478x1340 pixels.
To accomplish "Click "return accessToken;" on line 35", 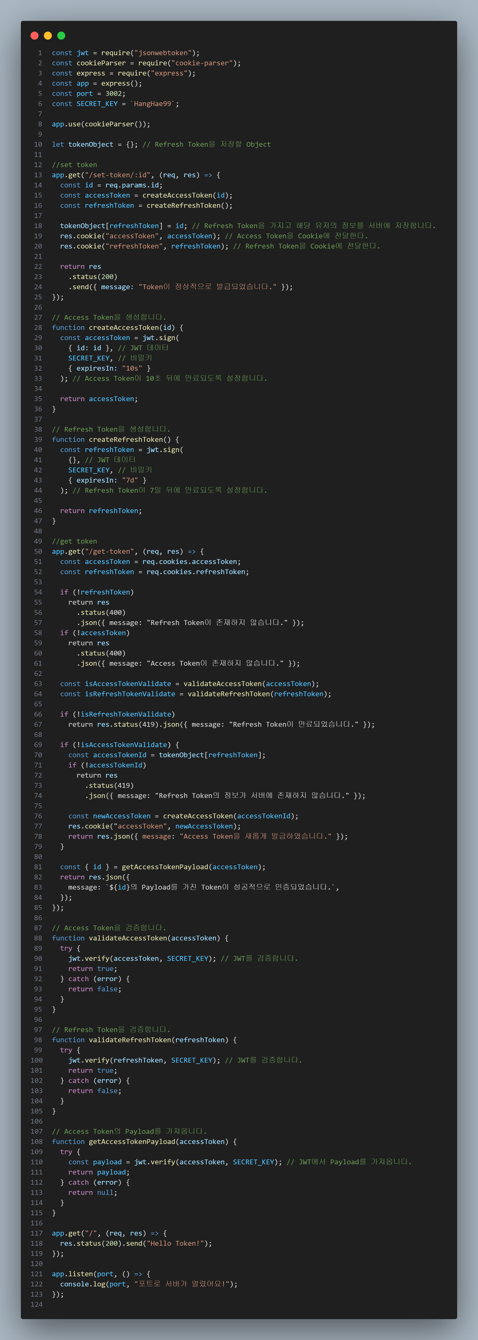I will [x=99, y=399].
